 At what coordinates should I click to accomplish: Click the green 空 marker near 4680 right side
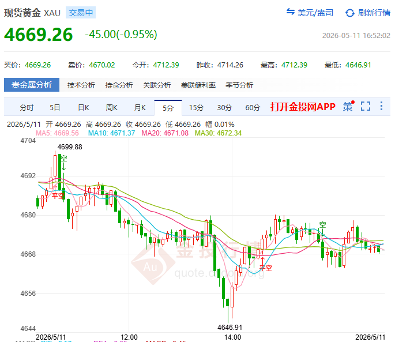pos(323,224)
